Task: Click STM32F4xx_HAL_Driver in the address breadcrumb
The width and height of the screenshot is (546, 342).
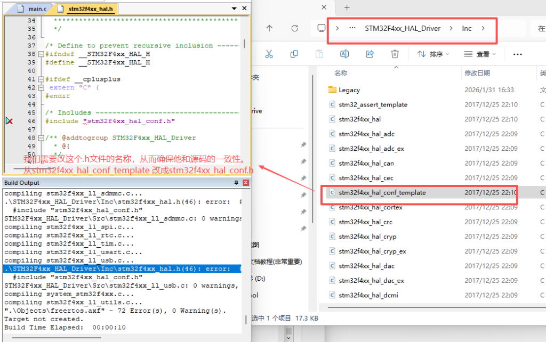Action: 402,28
